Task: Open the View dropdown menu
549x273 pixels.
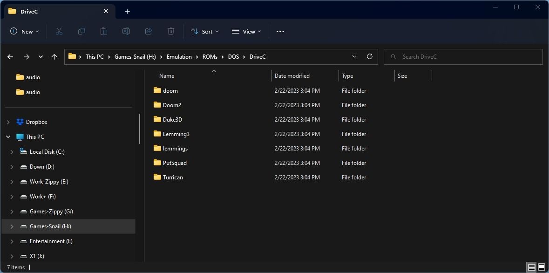Action: tap(246, 31)
